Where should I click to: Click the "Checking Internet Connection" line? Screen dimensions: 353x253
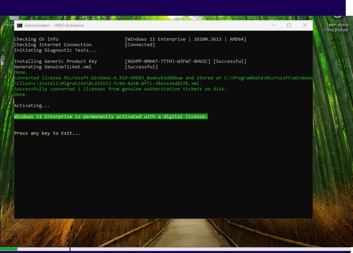(53, 45)
